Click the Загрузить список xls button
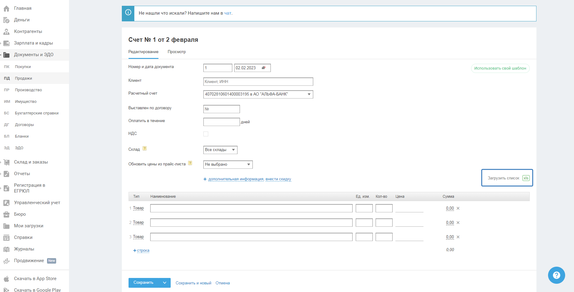 507,178
